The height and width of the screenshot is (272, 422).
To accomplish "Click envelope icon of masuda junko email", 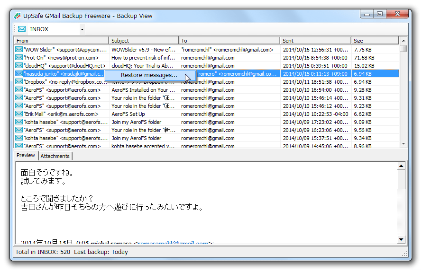I will [19, 73].
